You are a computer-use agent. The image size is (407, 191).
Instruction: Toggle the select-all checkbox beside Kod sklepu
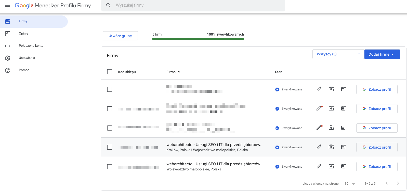pos(110,72)
